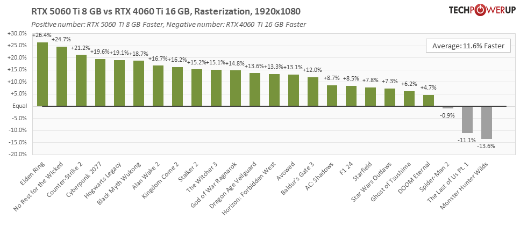
Task: Click the gray Spider-Man 2 bar
Action: [448, 107]
